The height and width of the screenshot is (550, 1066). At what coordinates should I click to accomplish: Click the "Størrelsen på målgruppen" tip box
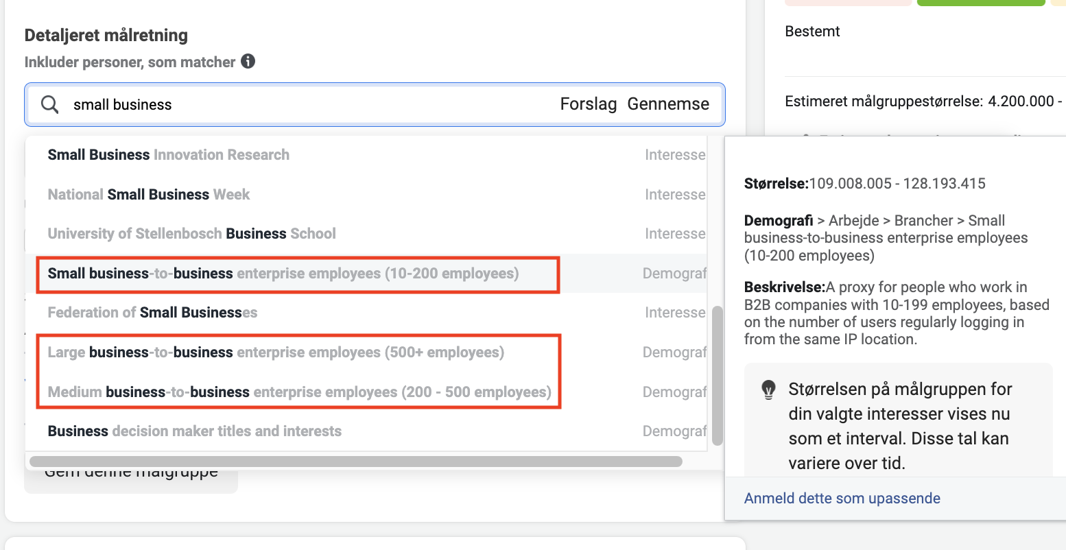coord(898,425)
